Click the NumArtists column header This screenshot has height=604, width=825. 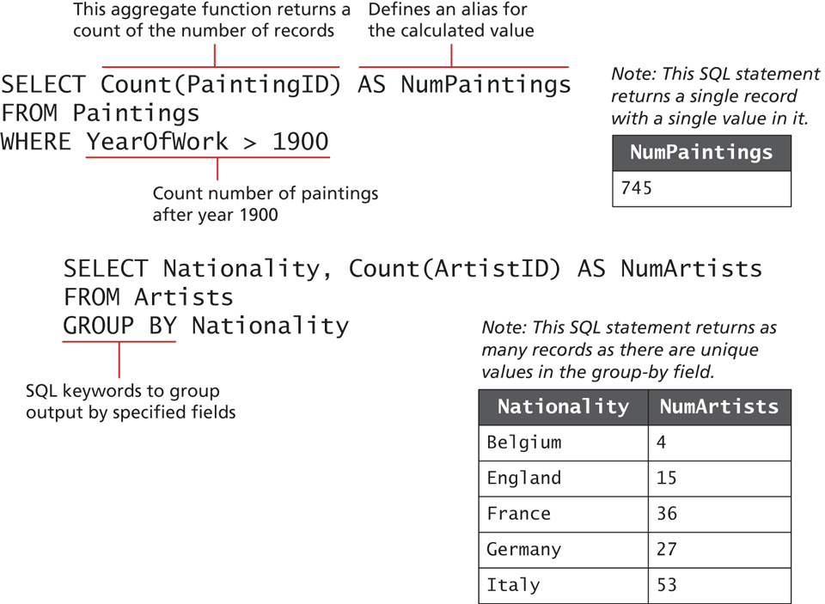(x=719, y=406)
